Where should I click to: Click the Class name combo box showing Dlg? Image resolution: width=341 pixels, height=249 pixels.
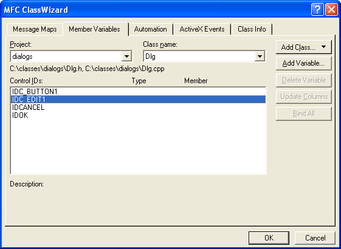[x=204, y=56]
